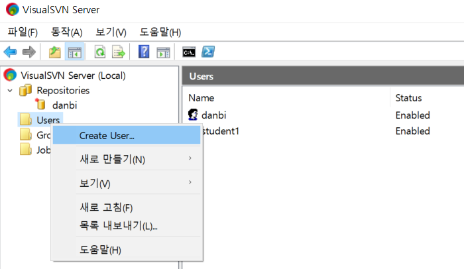464x269 pixels.
Task: Click the Back arrow toolbar icon
Action: (x=11, y=52)
